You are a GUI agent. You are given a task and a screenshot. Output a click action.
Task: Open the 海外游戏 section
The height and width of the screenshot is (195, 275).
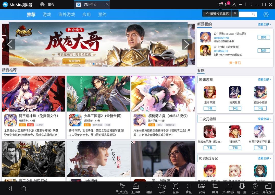[67, 15]
